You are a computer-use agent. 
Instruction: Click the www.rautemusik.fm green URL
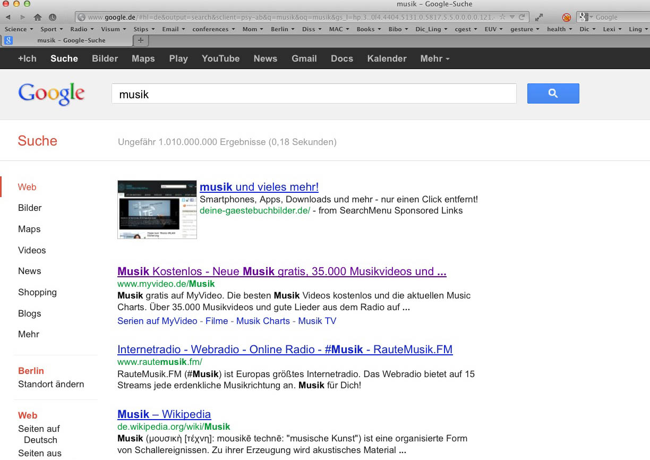(160, 362)
